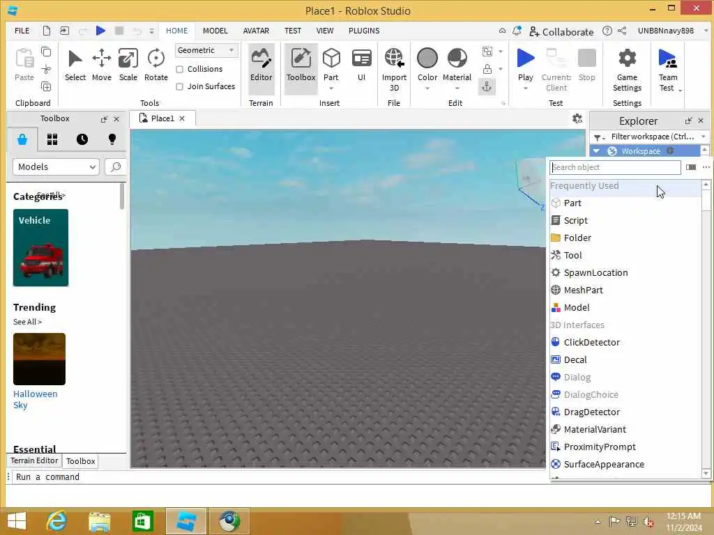Image resolution: width=714 pixels, height=535 pixels.
Task: Enable the Collisions checkbox
Action: click(179, 69)
